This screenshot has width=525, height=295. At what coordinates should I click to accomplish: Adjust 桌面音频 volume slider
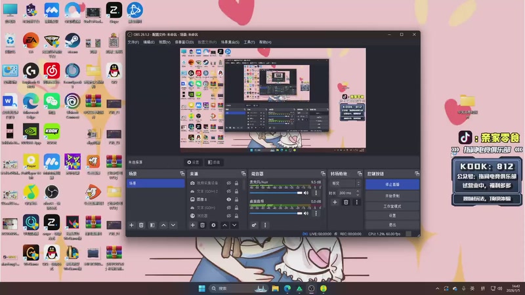(x=276, y=213)
